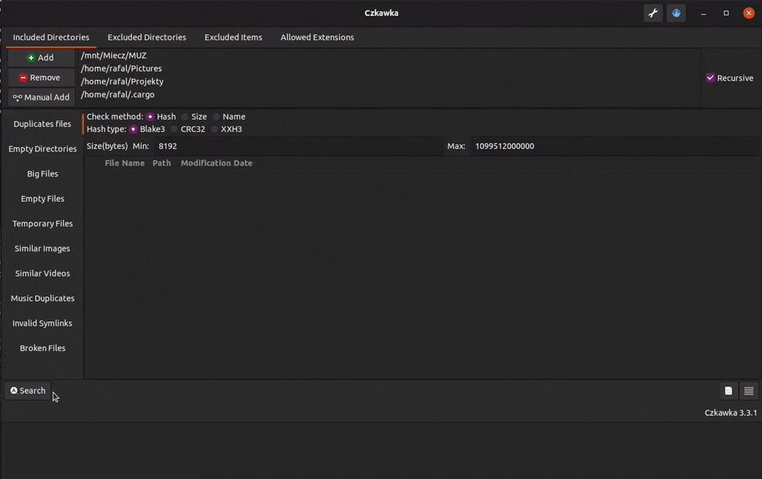The height and width of the screenshot is (479, 762).
Task: Open Manual Add directory dialog
Action: coord(41,97)
